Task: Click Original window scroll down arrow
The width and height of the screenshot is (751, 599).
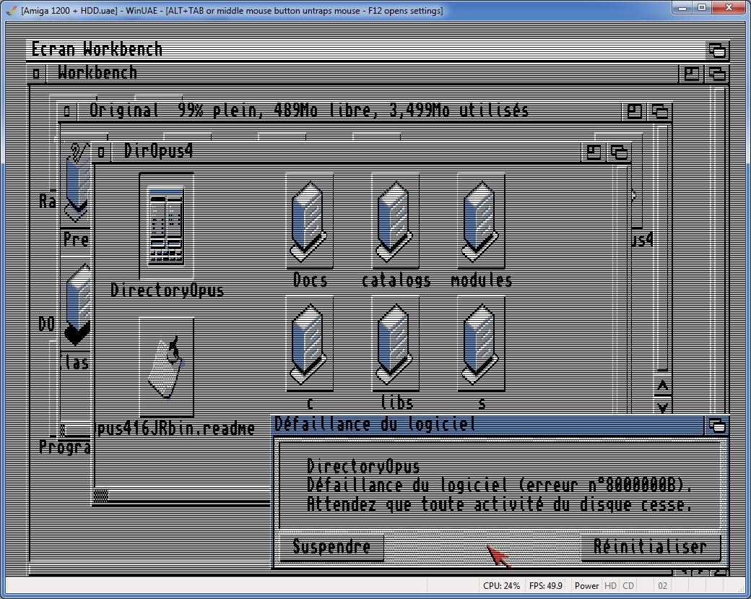Action: point(663,406)
